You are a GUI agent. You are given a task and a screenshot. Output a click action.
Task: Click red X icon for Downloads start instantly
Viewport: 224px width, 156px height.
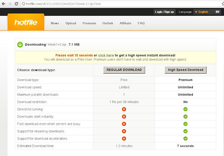(x=124, y=116)
